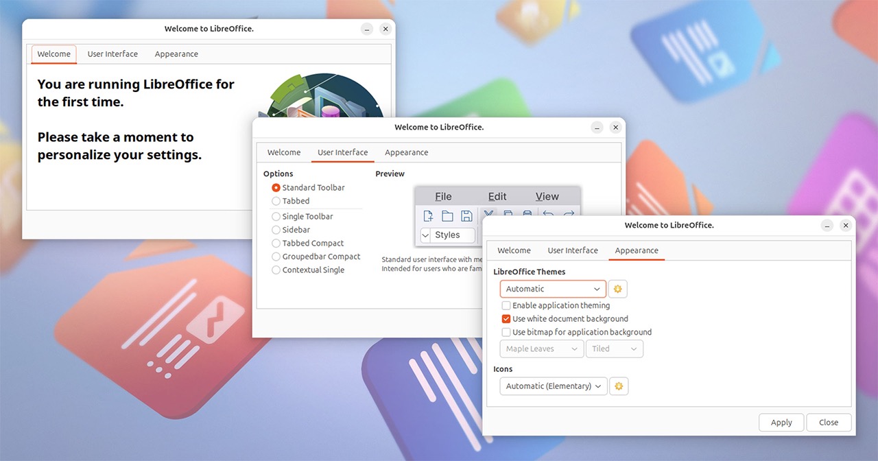Click the Open folder icon in the preview toolbar

pos(447,216)
